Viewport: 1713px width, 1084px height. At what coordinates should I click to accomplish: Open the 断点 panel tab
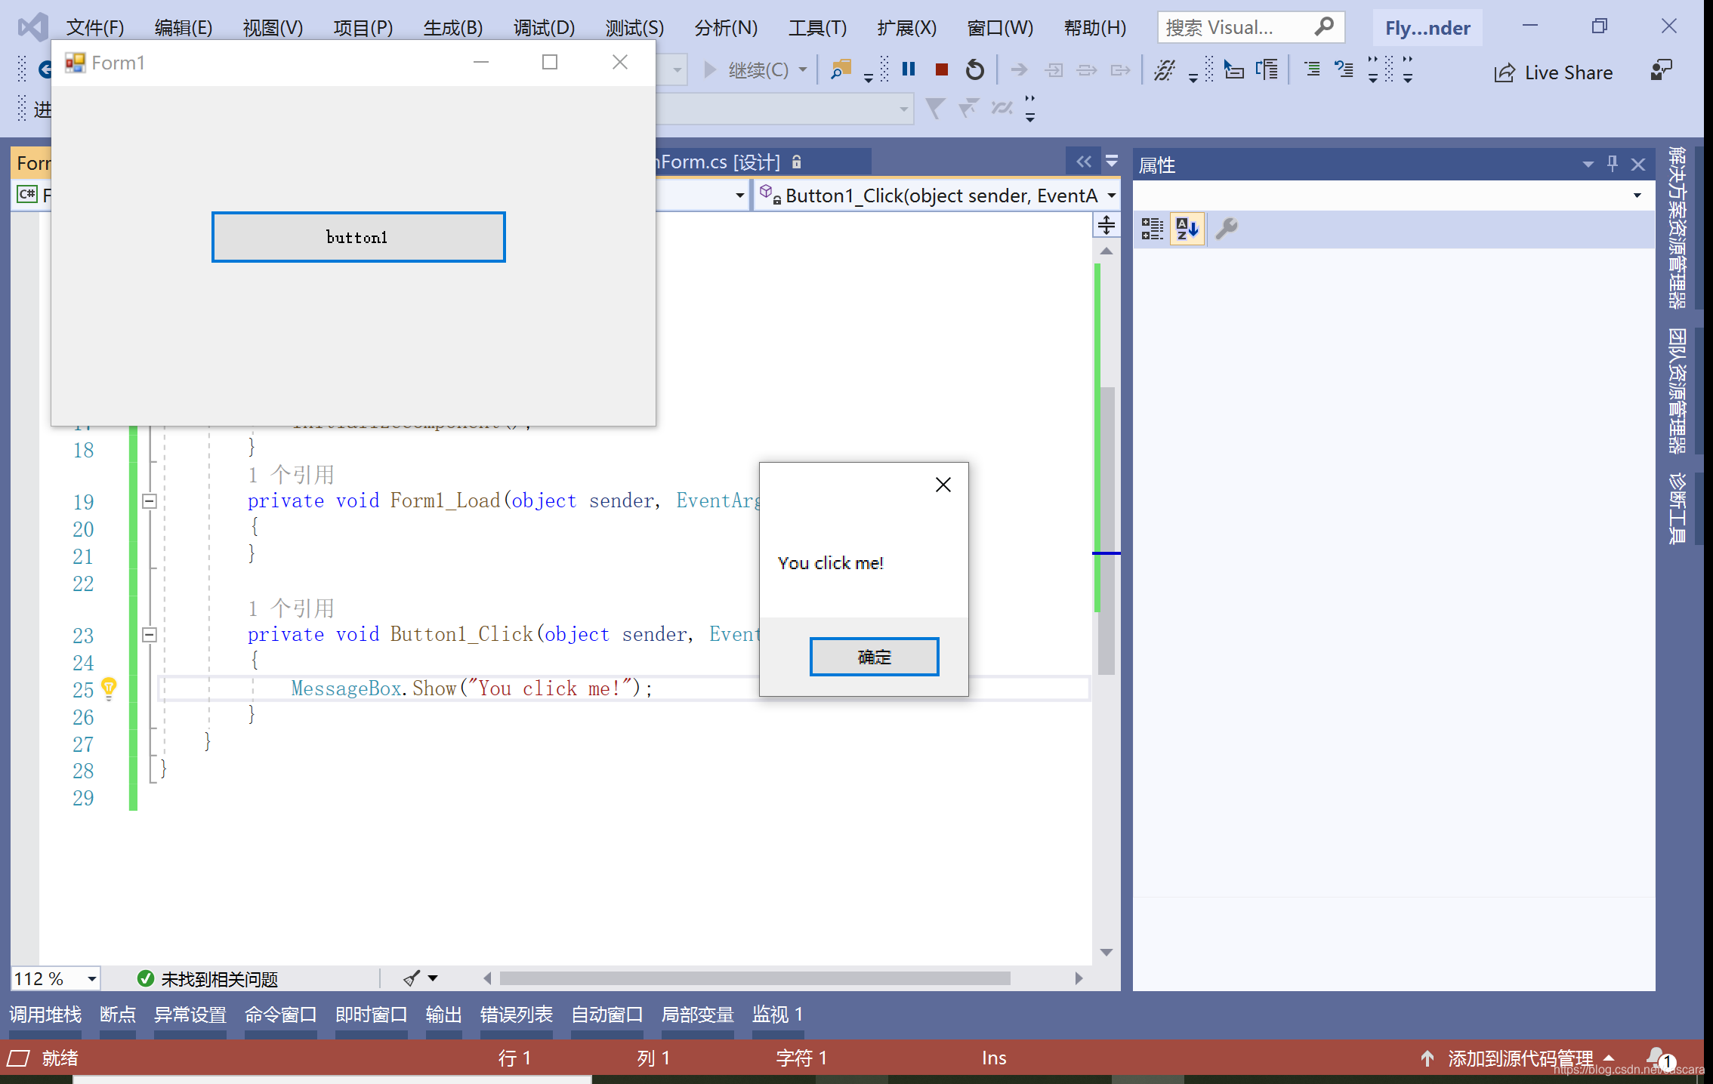coord(118,1014)
